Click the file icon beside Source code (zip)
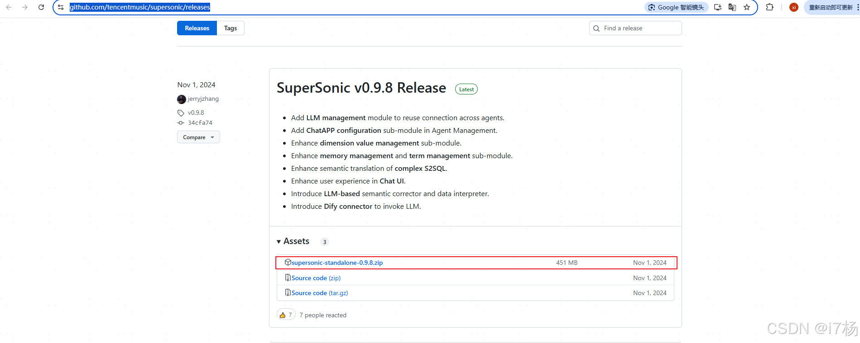The height and width of the screenshot is (343, 860). tap(288, 277)
